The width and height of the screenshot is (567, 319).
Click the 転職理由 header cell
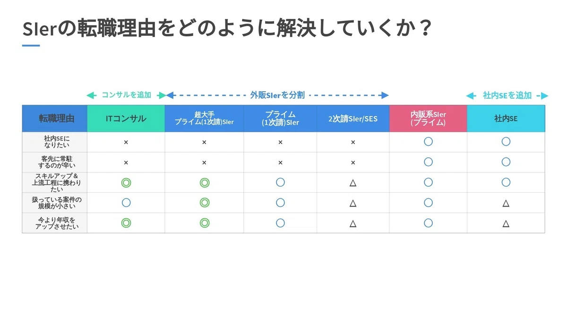55,119
